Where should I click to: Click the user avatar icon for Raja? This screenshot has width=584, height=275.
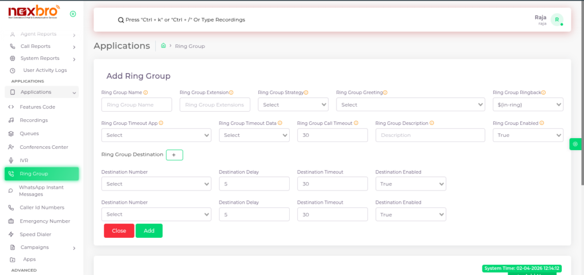[x=557, y=20]
